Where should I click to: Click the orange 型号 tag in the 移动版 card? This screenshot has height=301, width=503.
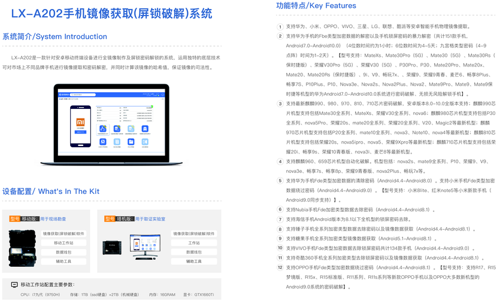click(x=15, y=218)
